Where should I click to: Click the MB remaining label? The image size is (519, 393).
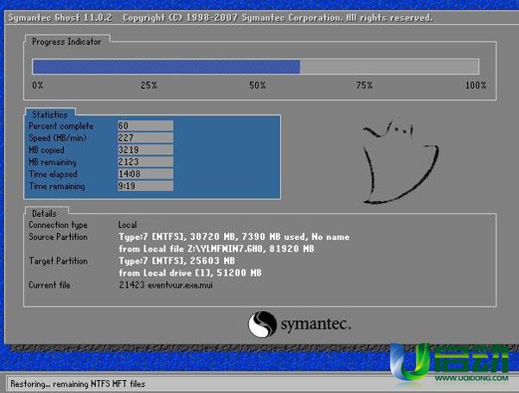[52, 162]
